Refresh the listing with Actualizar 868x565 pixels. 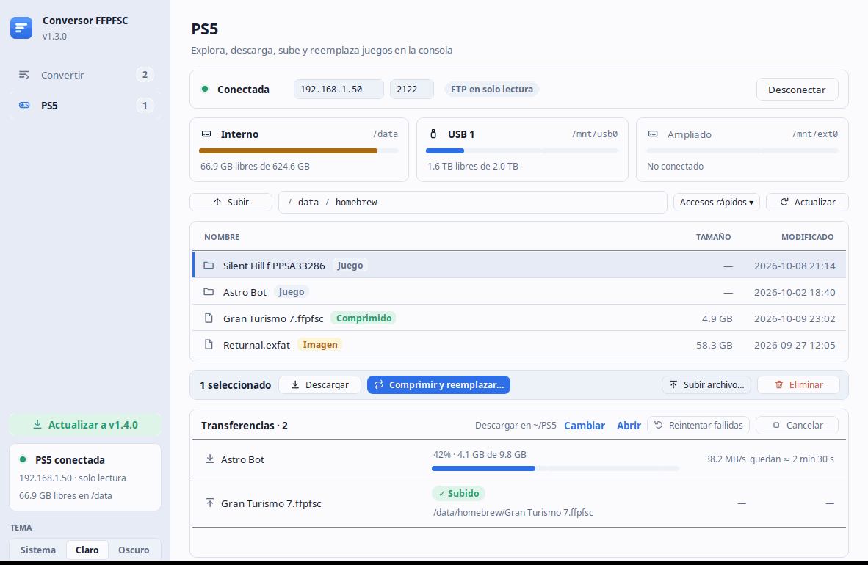point(807,202)
